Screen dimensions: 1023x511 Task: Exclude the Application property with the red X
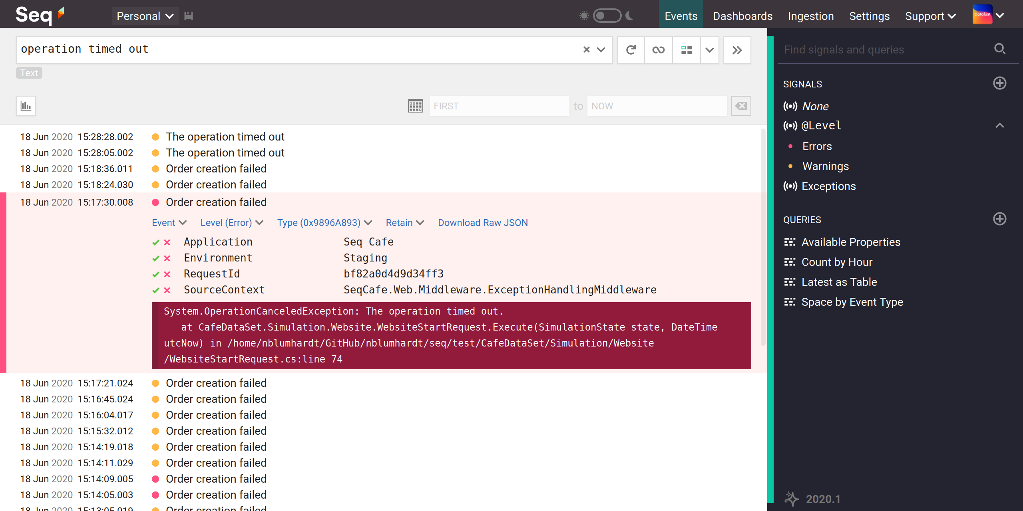[x=167, y=242]
